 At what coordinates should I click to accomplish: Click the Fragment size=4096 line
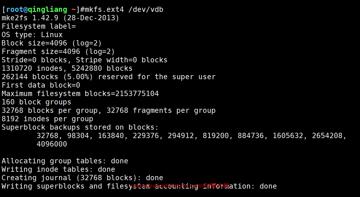tap(58, 52)
